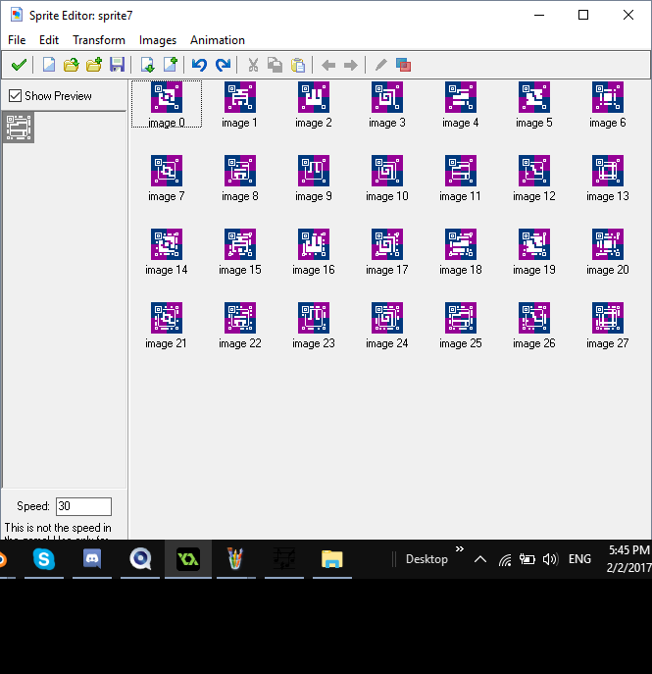
Task: Select image 25 thumbnail
Action: click(461, 318)
